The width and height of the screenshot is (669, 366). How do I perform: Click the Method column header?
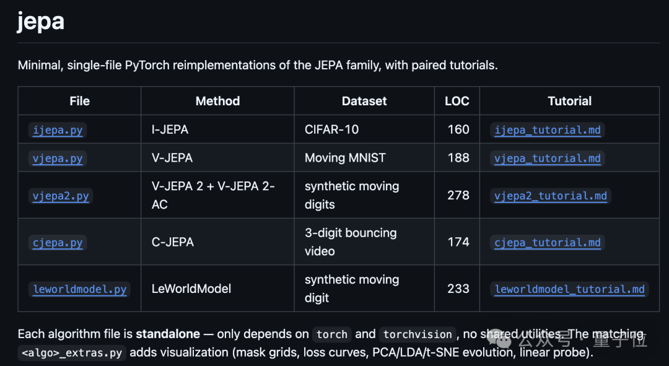tap(217, 101)
